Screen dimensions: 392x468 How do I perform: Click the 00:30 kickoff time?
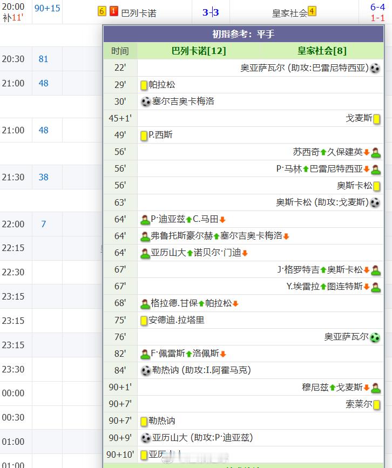13,417
